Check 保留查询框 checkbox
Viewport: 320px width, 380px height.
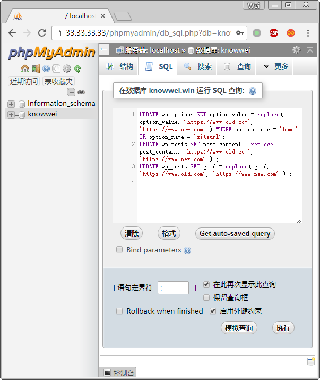tap(206, 298)
